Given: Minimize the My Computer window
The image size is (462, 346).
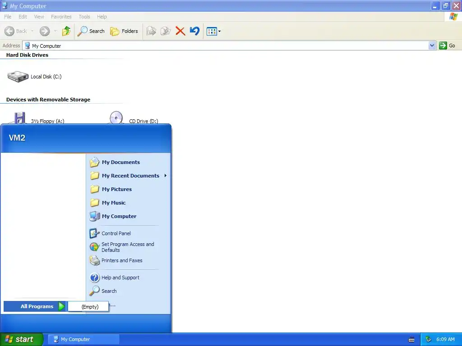Looking at the screenshot, I should [435, 5].
